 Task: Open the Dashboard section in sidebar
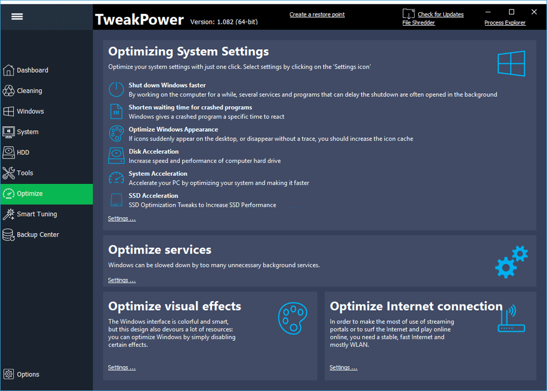click(32, 70)
